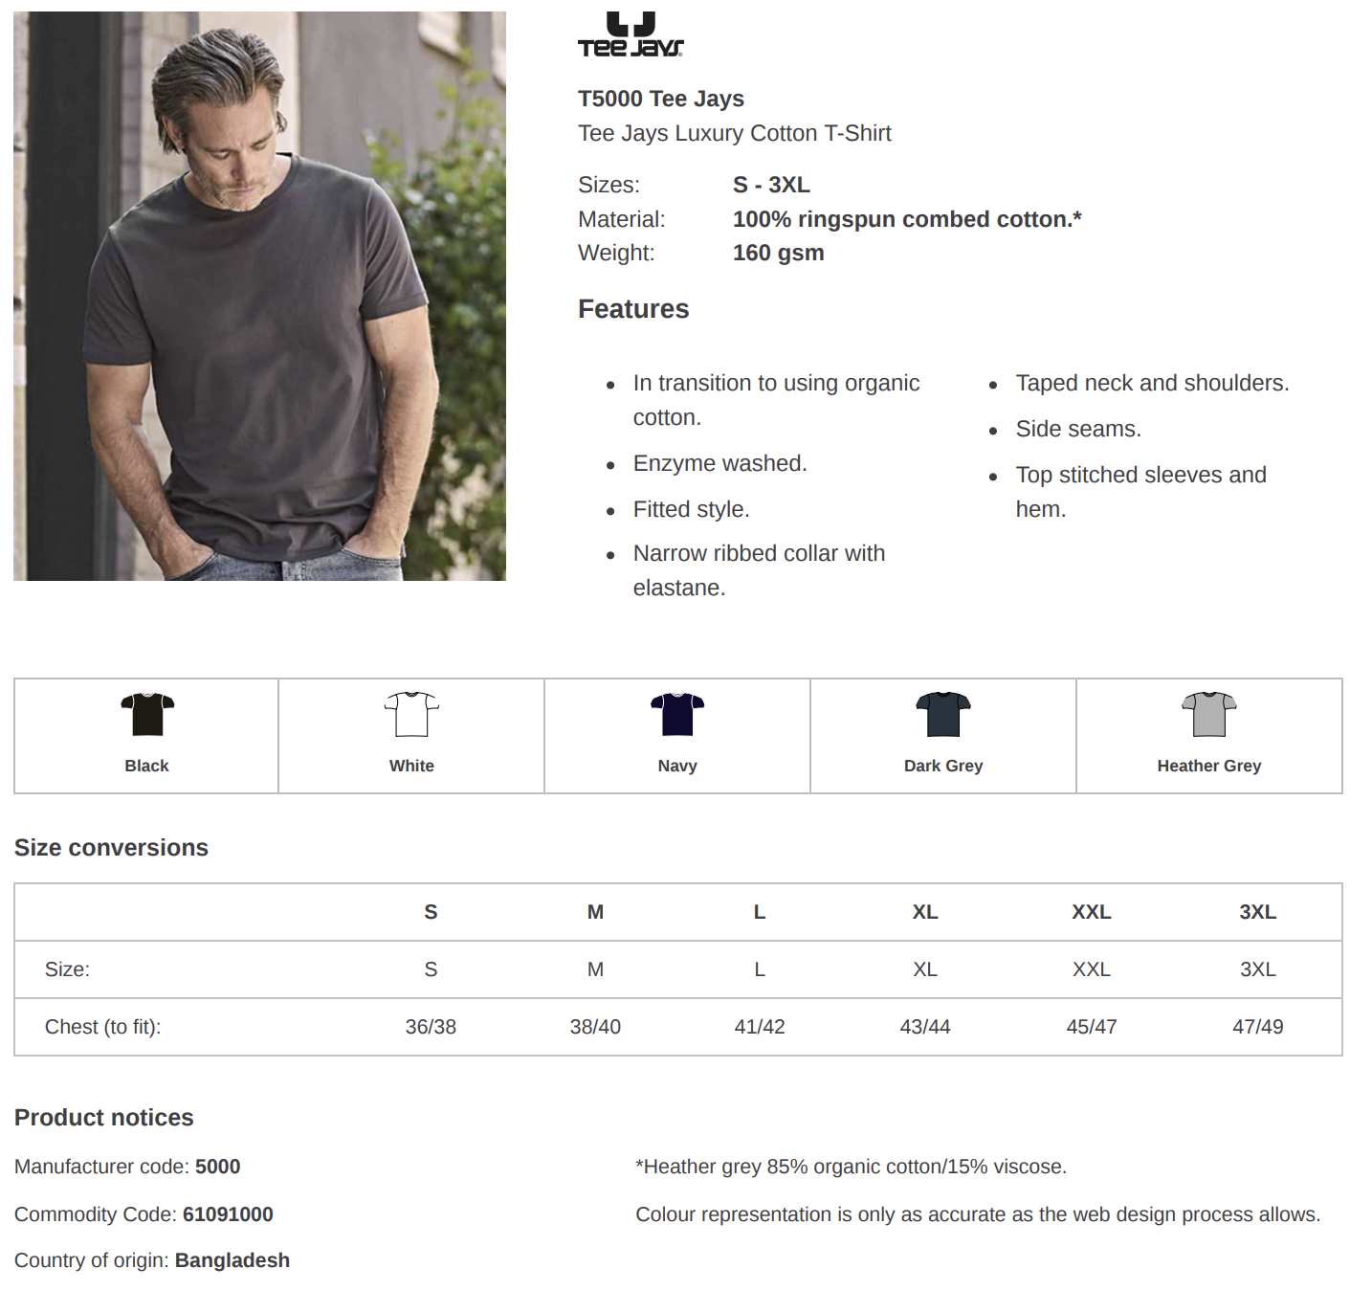Pick the Dark Grey t-shirt icon
Screen dimensions: 1372x1313
tap(943, 714)
